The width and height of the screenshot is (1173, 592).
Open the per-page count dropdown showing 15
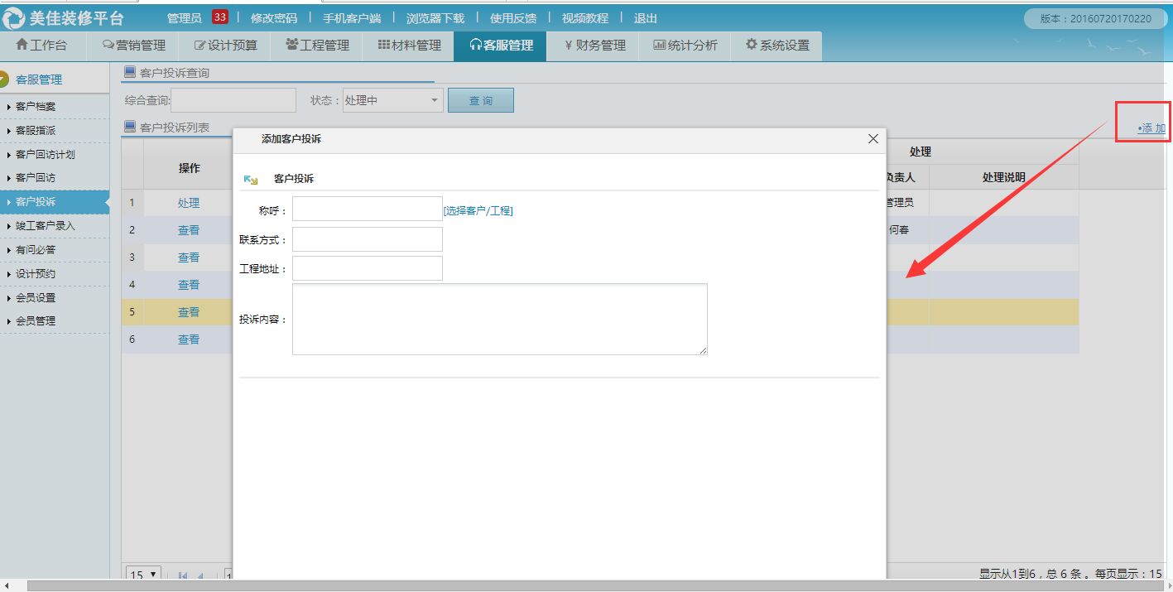coord(142,574)
